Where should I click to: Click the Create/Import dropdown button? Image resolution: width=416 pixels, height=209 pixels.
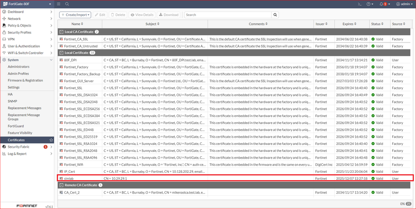(x=75, y=15)
